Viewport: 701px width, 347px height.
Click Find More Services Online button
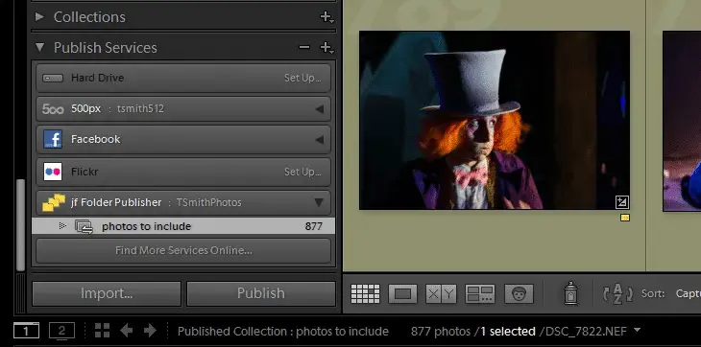tap(183, 250)
